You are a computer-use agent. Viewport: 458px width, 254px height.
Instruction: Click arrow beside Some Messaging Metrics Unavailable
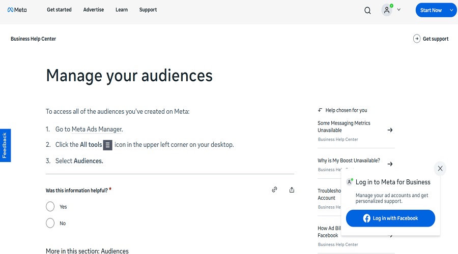(390, 130)
